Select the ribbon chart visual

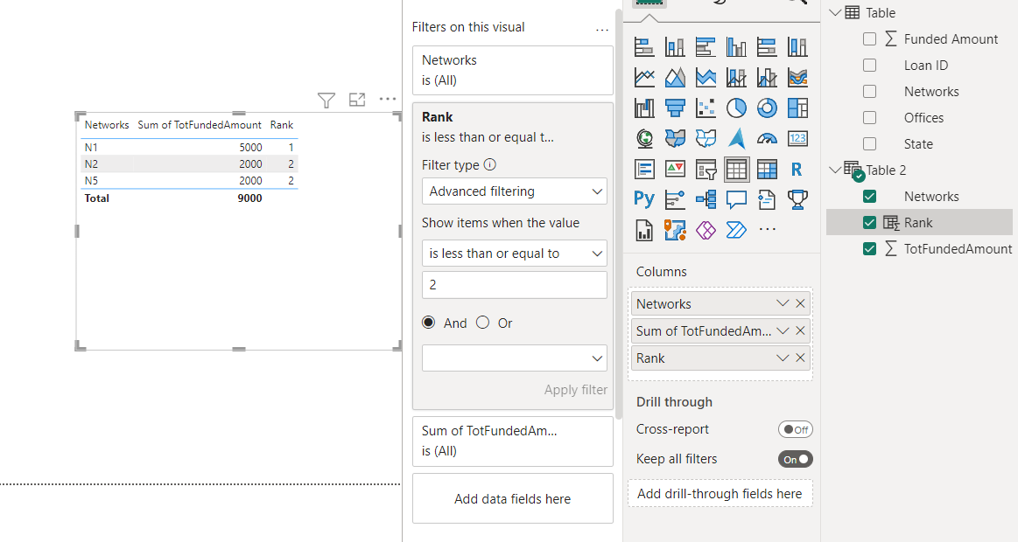pos(798,78)
